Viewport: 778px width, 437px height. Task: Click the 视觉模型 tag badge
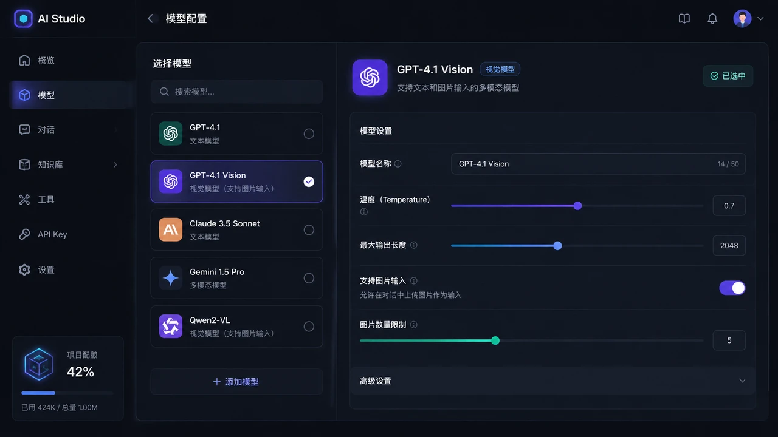point(500,69)
